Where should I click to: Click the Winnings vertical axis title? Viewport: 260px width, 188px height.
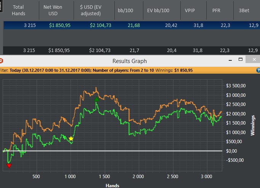point(252,125)
